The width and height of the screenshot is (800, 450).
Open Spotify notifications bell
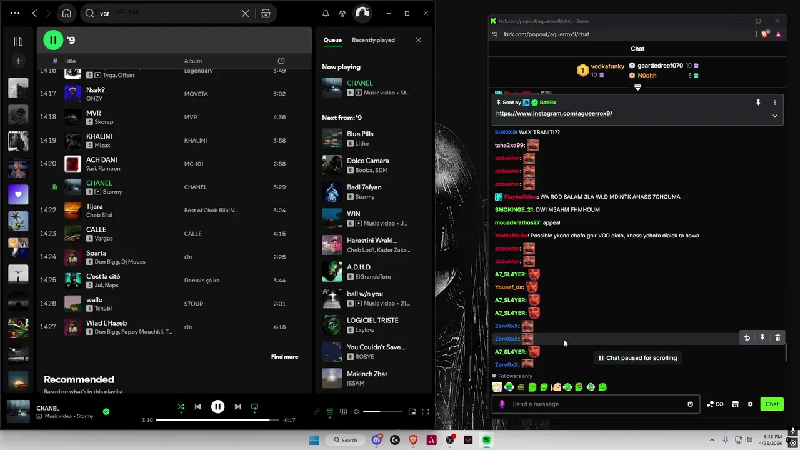coord(326,13)
